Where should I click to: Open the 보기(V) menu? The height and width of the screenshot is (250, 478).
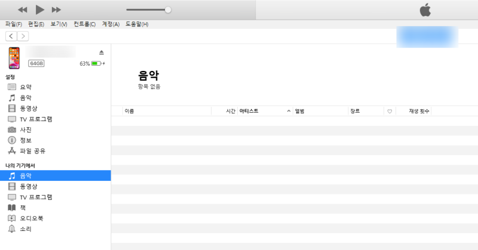click(x=59, y=24)
